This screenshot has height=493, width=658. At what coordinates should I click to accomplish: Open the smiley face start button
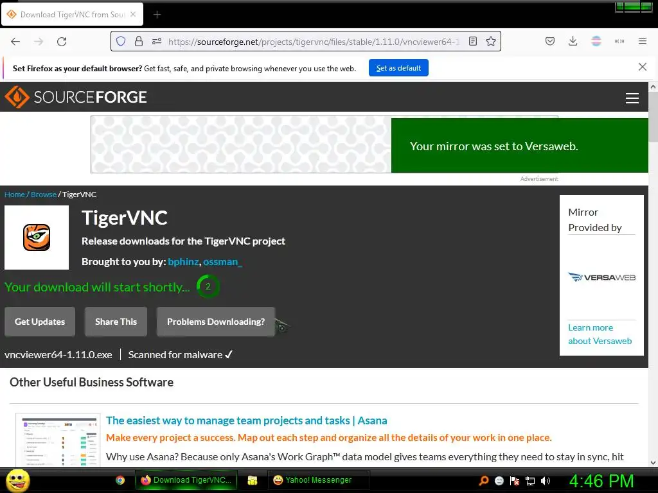click(17, 480)
